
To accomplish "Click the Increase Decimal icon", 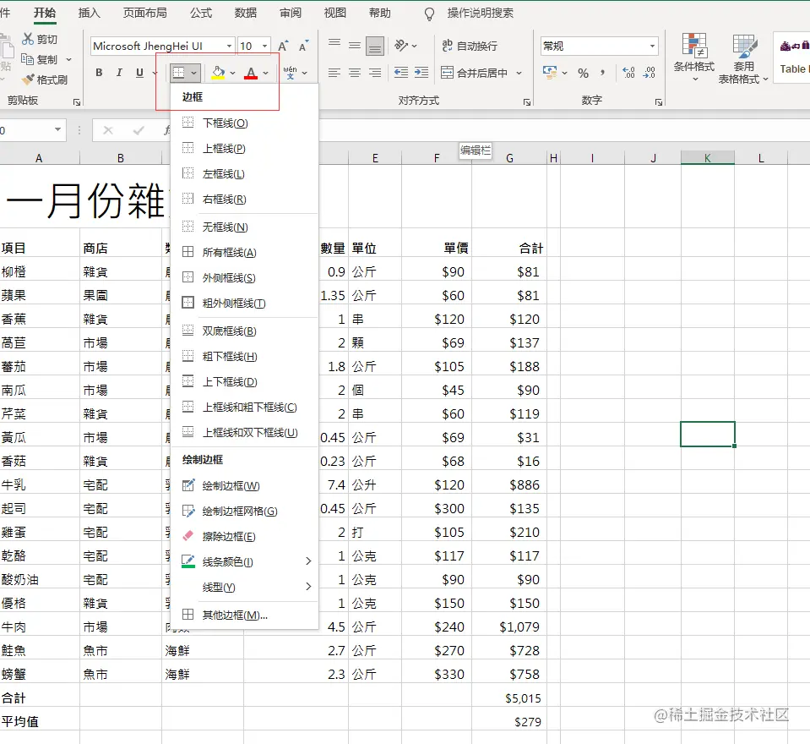I will (x=628, y=73).
